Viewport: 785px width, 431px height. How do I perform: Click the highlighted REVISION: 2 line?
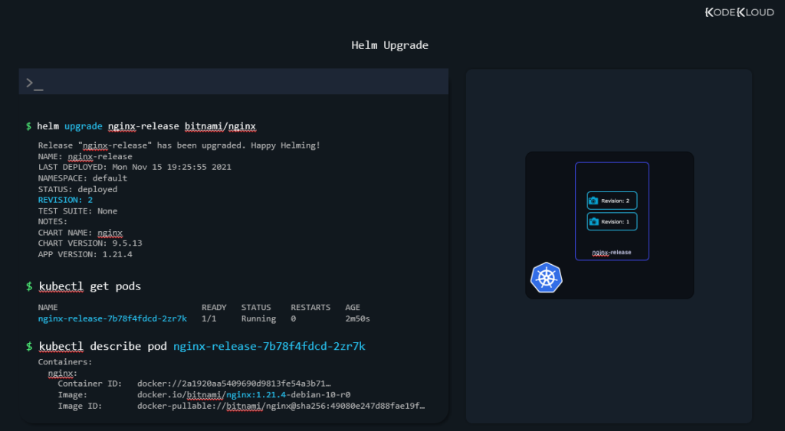pos(65,200)
